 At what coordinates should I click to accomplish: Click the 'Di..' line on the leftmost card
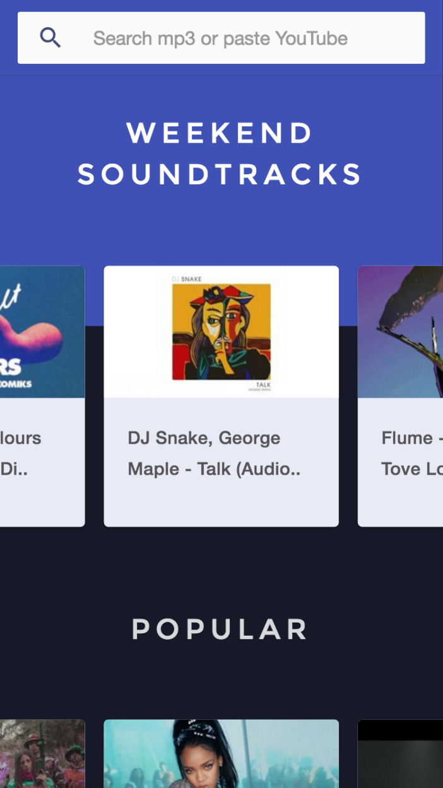point(13,469)
